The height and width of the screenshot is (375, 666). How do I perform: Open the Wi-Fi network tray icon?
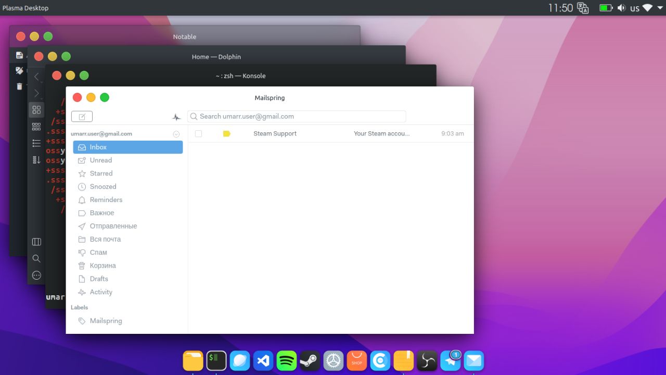point(647,8)
